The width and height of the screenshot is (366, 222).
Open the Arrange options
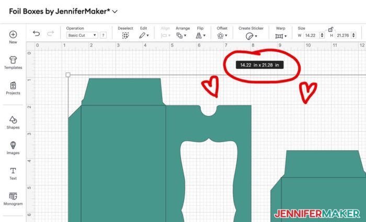click(179, 36)
